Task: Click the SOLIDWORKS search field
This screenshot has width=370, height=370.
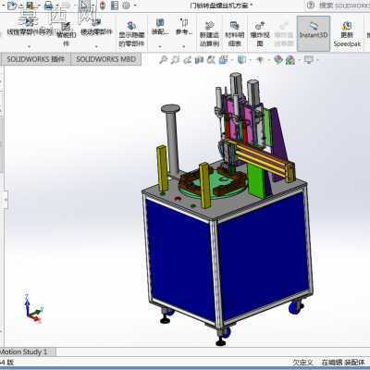Action: pyautogui.click(x=344, y=6)
